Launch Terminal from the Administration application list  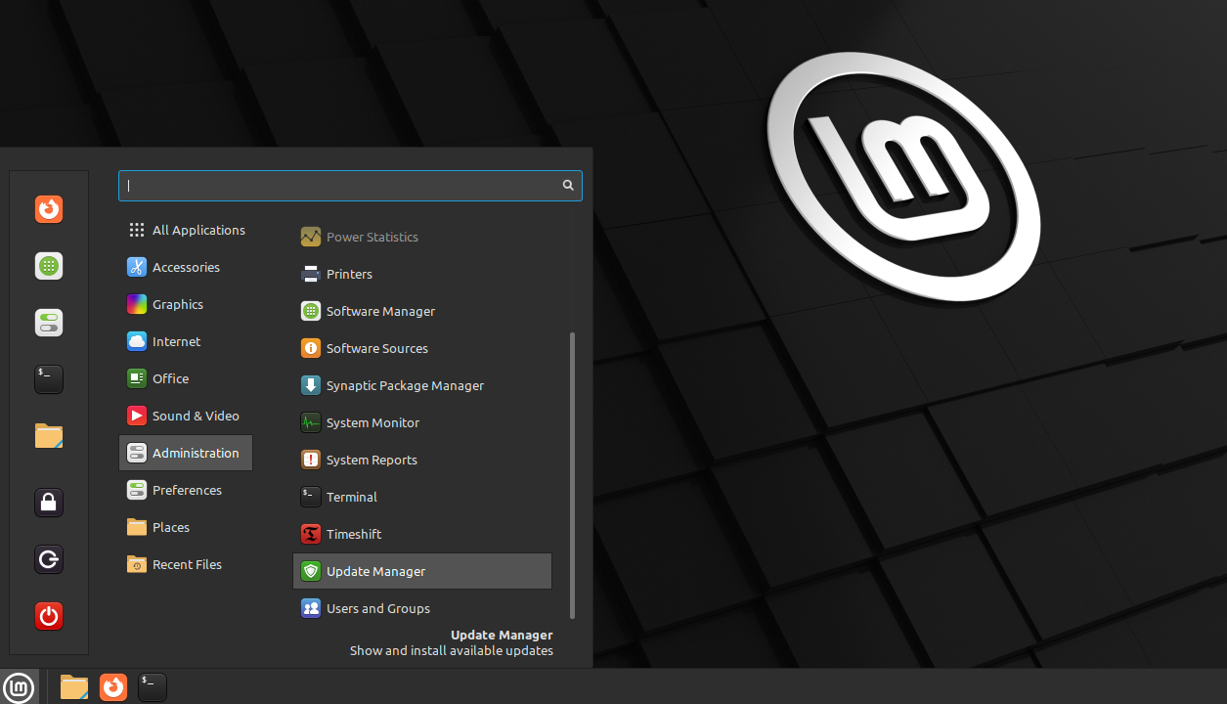pos(422,497)
